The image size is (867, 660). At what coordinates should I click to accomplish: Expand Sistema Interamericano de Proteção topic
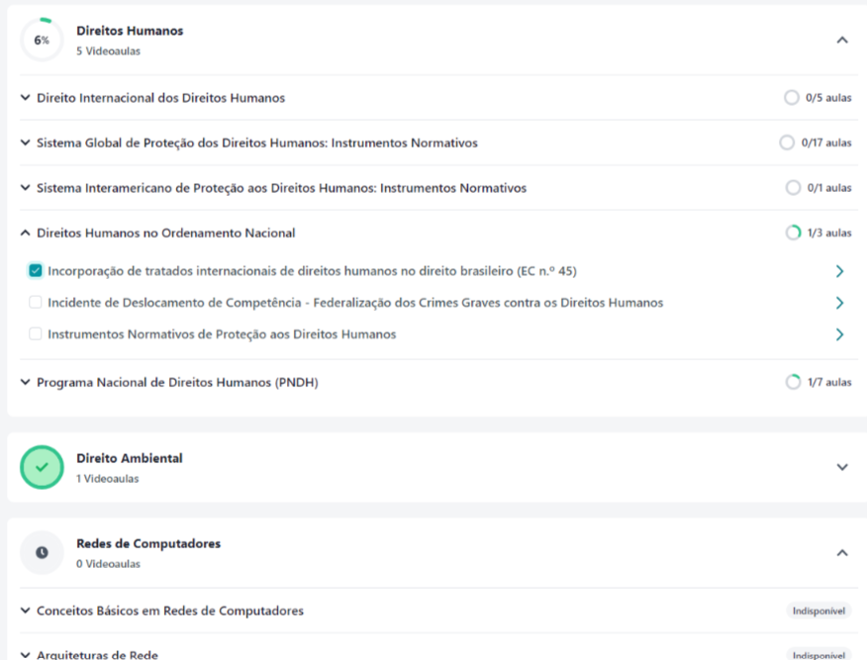pyautogui.click(x=25, y=188)
